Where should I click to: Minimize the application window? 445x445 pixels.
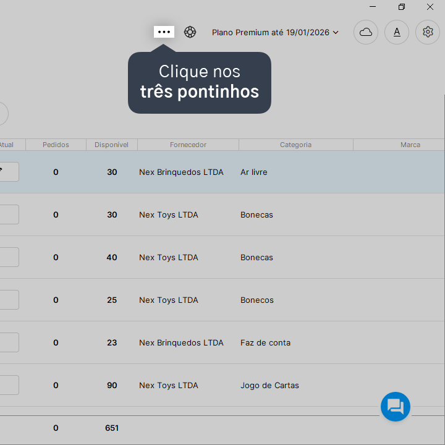(373, 7)
